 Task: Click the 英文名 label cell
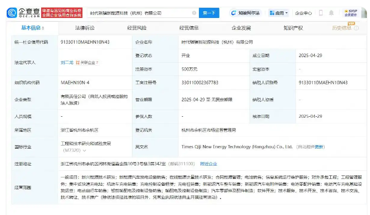click(155, 147)
